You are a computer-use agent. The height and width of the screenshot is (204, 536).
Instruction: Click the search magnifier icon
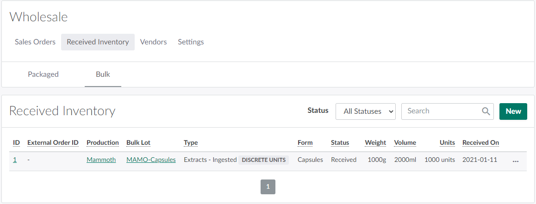point(486,111)
